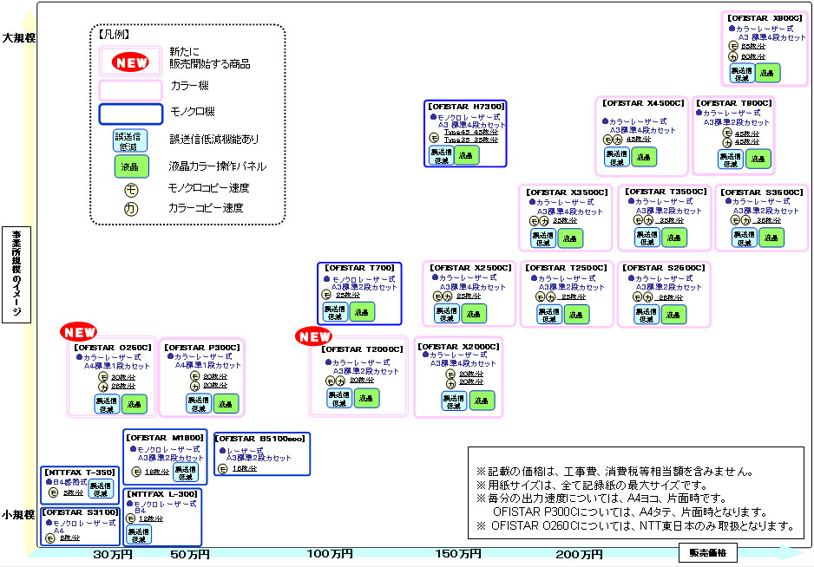
Task: Click the 誤送信低減 badge on OFISTAR T3500C
Action: 647,238
